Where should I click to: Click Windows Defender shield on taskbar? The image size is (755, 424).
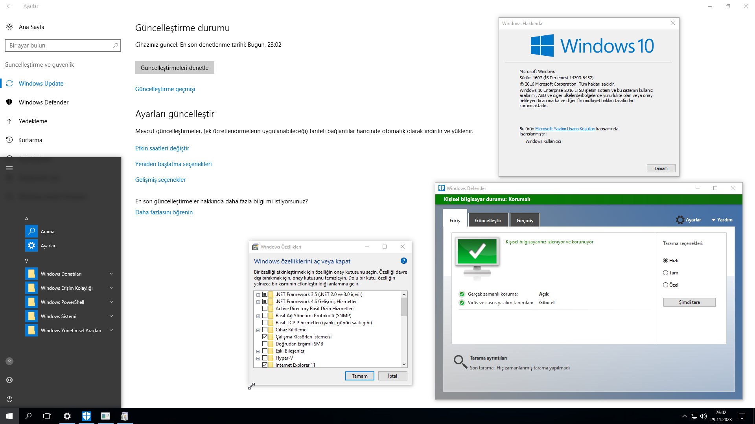(87, 416)
